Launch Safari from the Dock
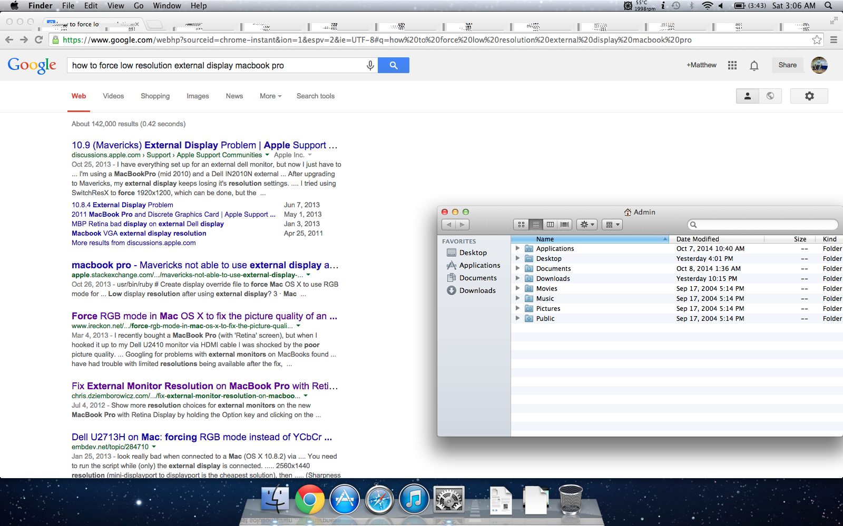843x526 pixels. [x=379, y=499]
